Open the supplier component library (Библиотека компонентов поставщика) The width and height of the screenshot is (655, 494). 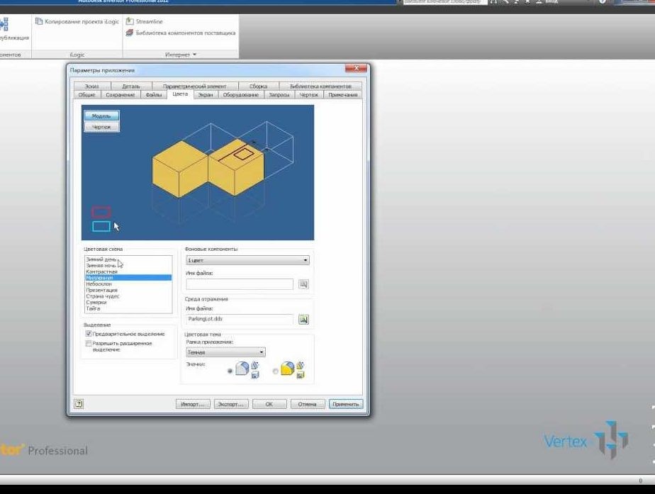[x=130, y=33]
